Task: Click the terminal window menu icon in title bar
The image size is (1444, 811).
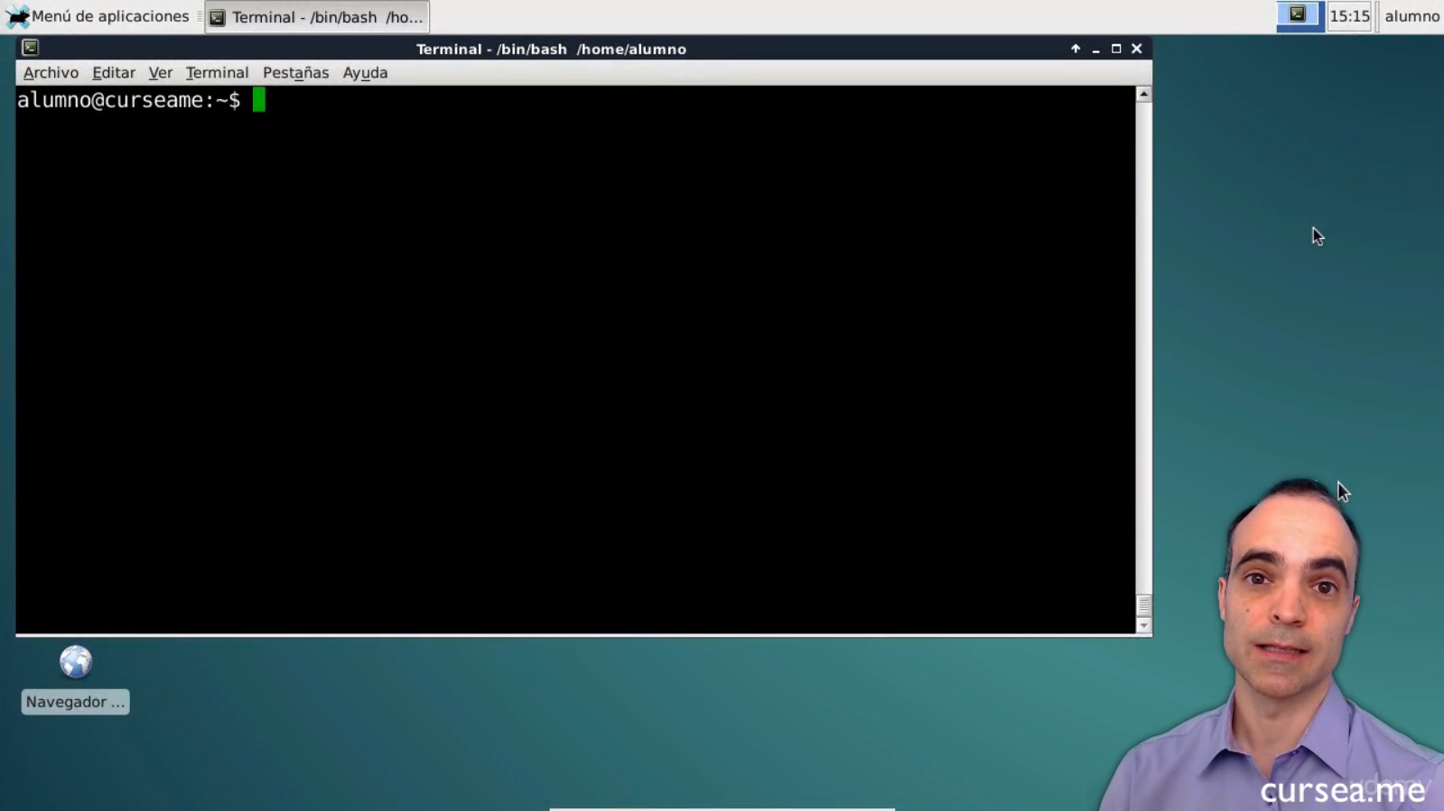Action: pos(30,48)
